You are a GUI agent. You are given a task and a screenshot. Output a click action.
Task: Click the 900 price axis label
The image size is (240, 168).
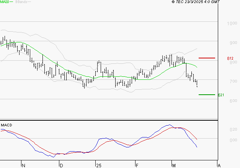pyautogui.click(x=233, y=43)
